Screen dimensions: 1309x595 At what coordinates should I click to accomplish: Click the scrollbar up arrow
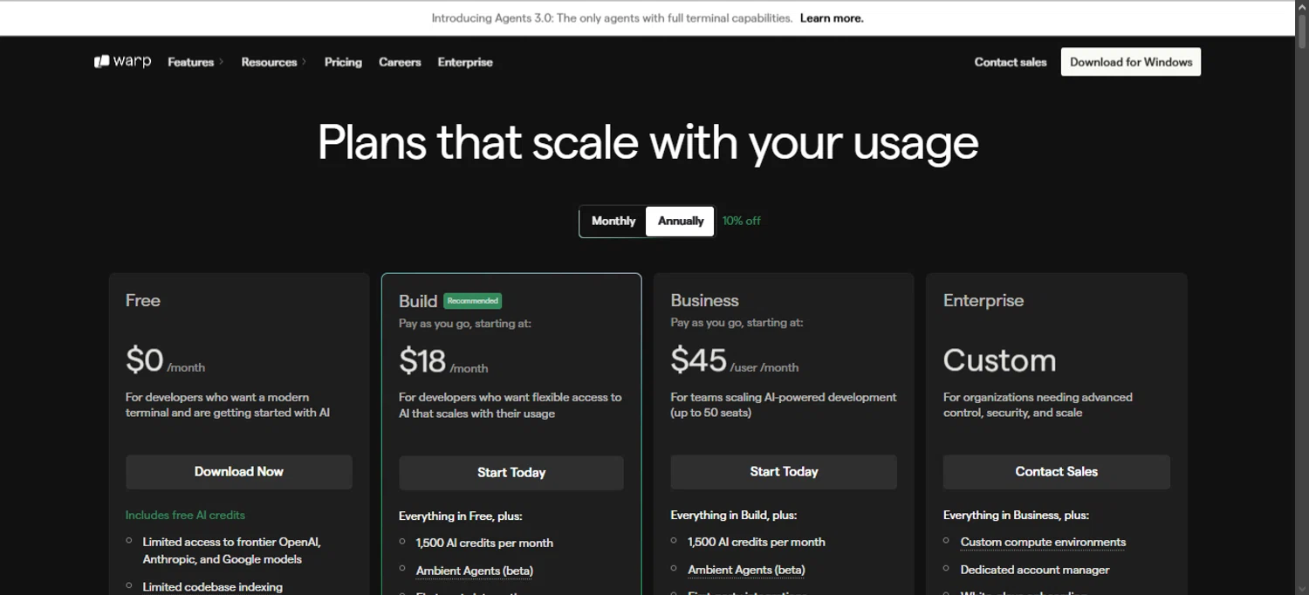pos(1302,6)
